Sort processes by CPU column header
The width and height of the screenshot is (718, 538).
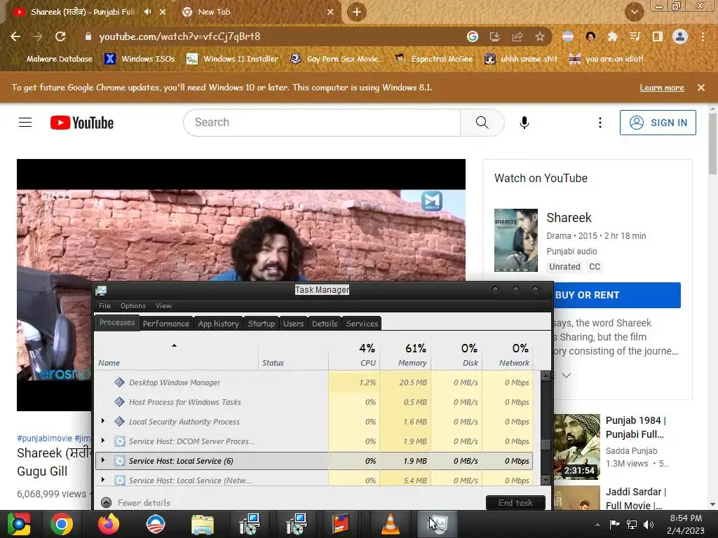(354, 354)
